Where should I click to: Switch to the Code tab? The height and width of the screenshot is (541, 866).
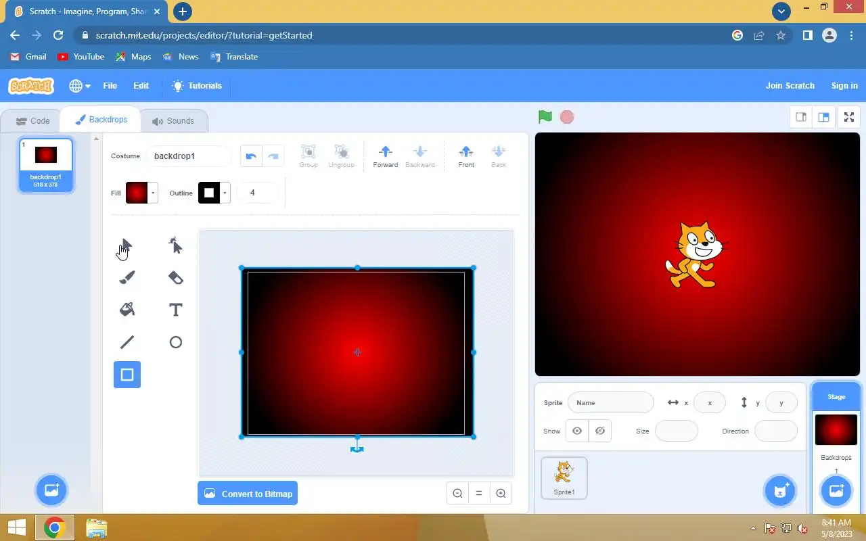point(32,121)
